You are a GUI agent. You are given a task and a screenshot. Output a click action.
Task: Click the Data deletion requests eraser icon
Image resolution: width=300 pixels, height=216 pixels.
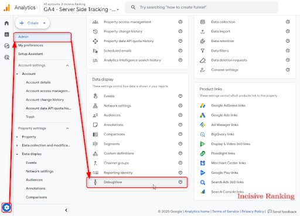[203, 60]
